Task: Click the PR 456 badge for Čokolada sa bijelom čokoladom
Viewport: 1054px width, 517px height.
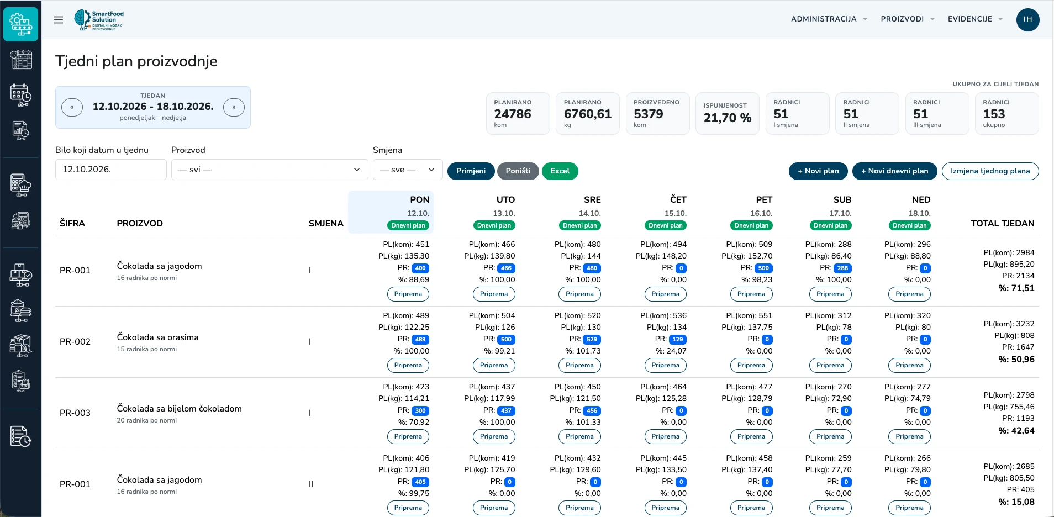Action: click(592, 411)
